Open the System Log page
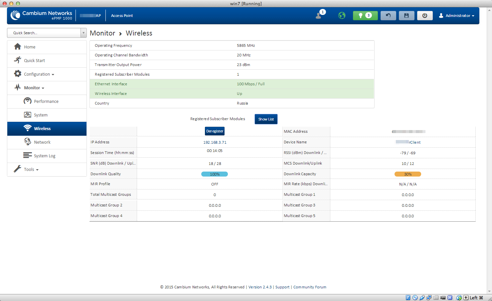The width and height of the screenshot is (492, 301). point(44,156)
